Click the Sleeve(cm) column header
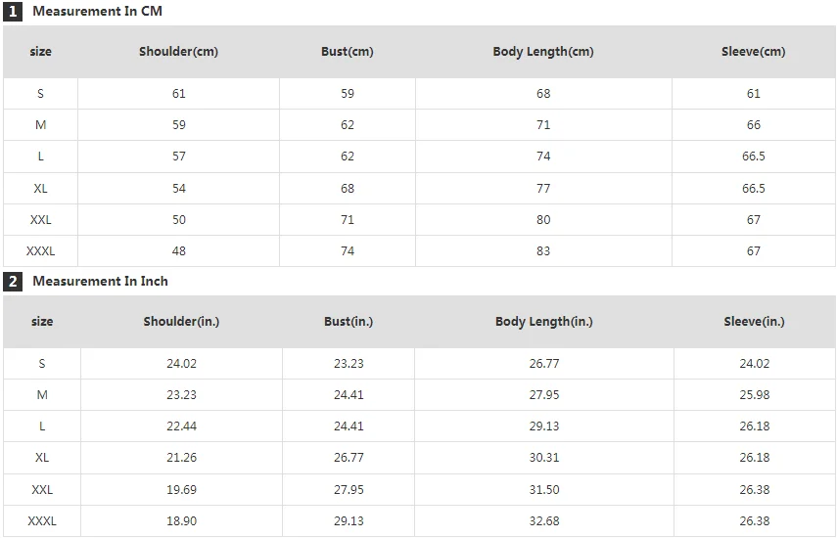The height and width of the screenshot is (538, 837). [x=753, y=52]
